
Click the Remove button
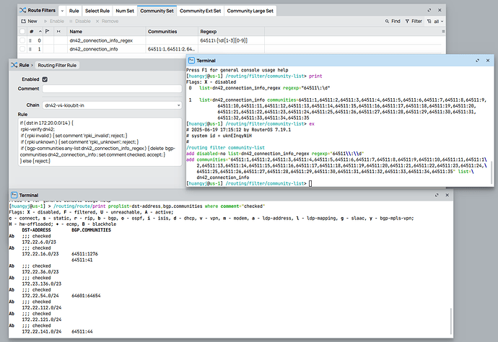tap(107, 21)
